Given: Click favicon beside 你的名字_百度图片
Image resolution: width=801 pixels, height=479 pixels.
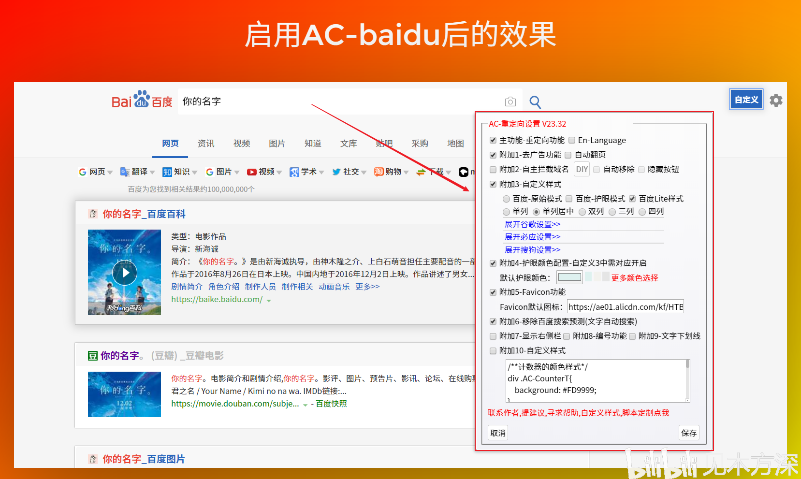Looking at the screenshot, I should pos(93,459).
